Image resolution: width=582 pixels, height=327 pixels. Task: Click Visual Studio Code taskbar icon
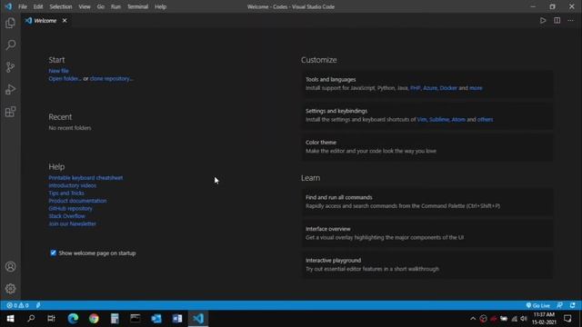click(x=198, y=319)
